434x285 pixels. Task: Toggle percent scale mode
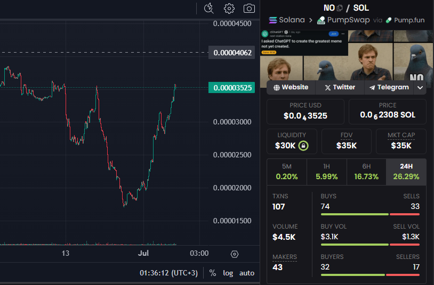(213, 273)
